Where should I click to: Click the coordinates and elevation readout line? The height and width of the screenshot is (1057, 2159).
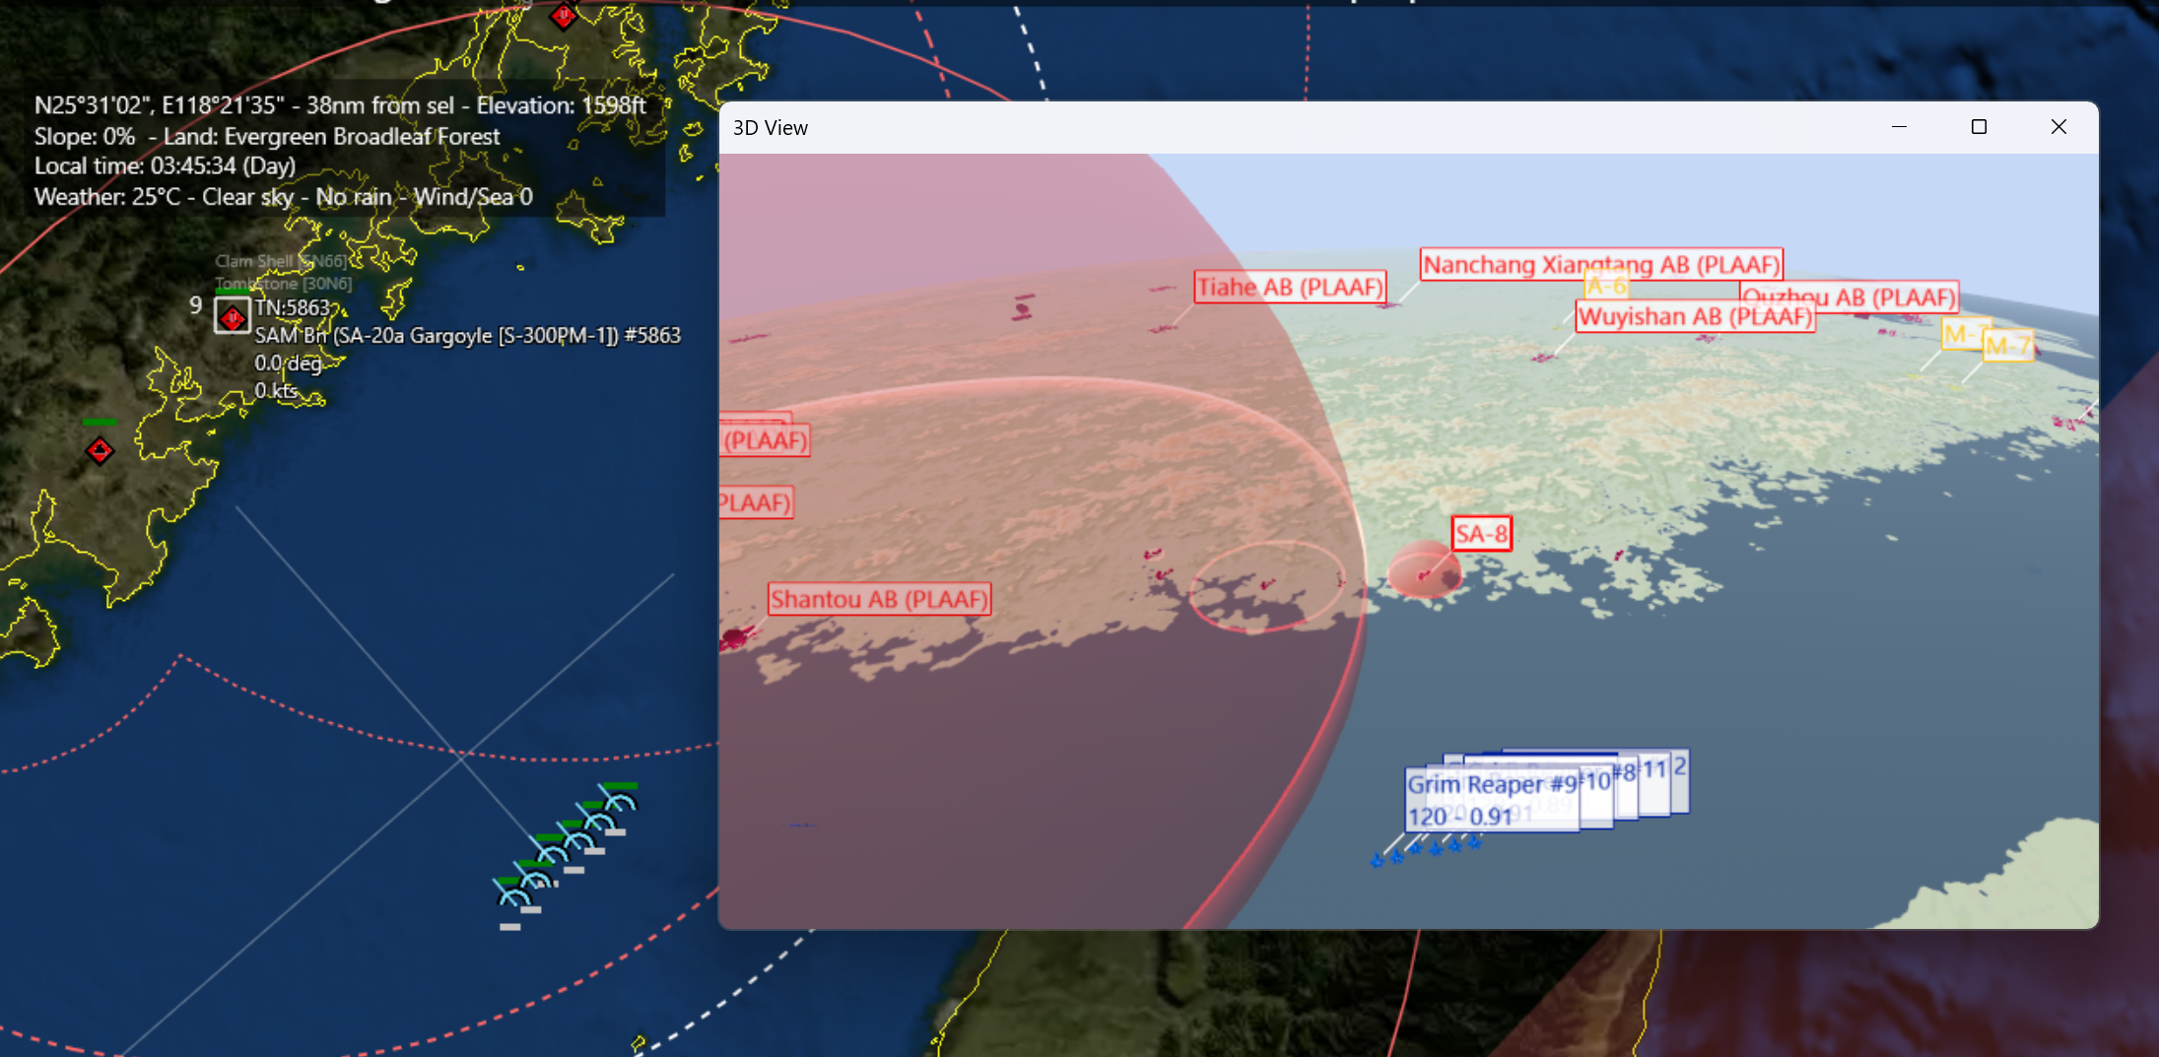(x=340, y=105)
